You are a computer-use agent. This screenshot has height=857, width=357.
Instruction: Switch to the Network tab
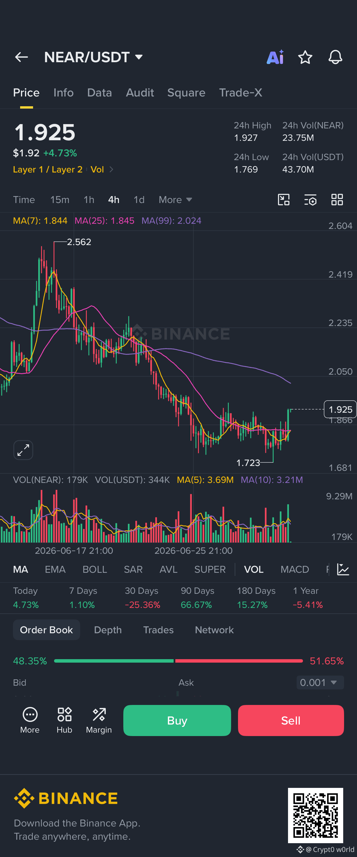tap(214, 630)
